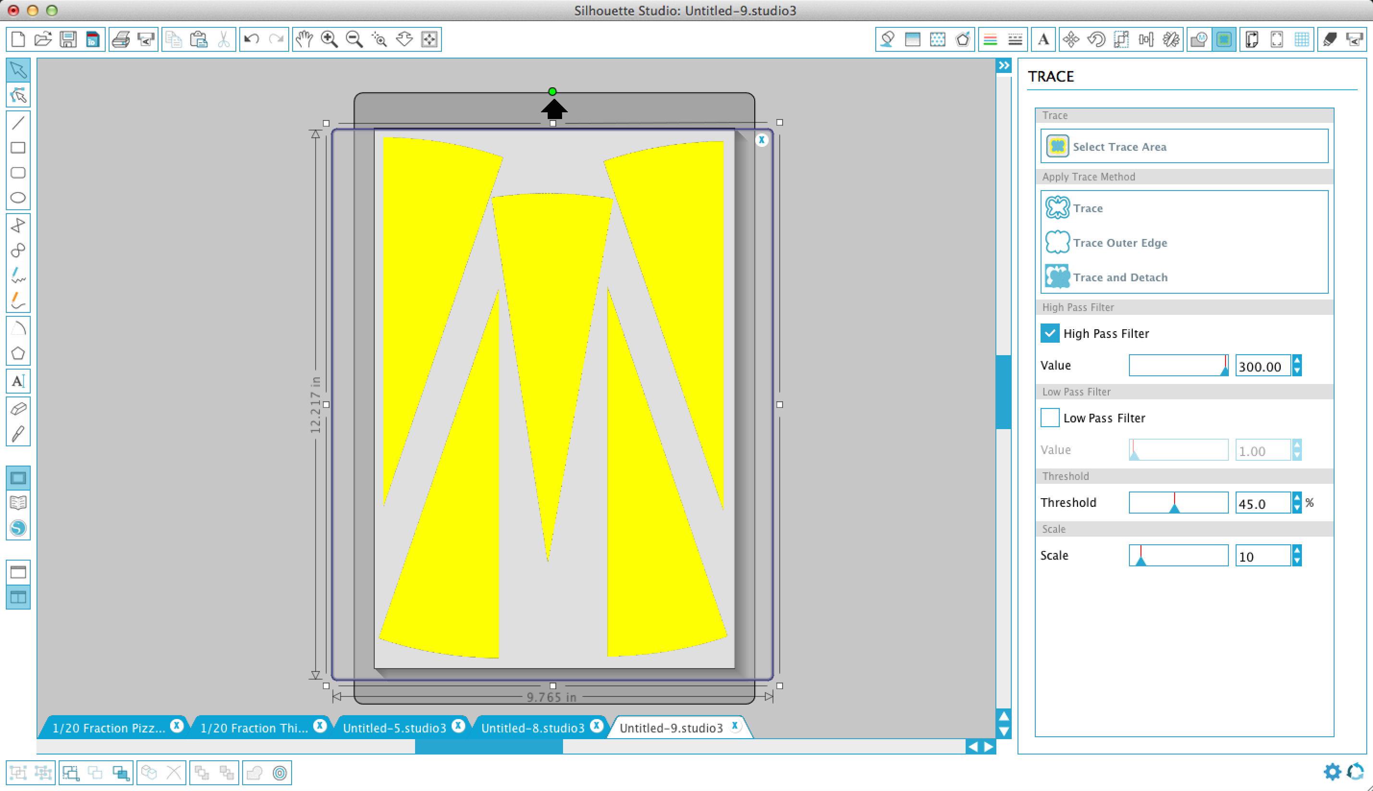Click Select Trace Area button
This screenshot has height=791, width=1373.
[1184, 146]
